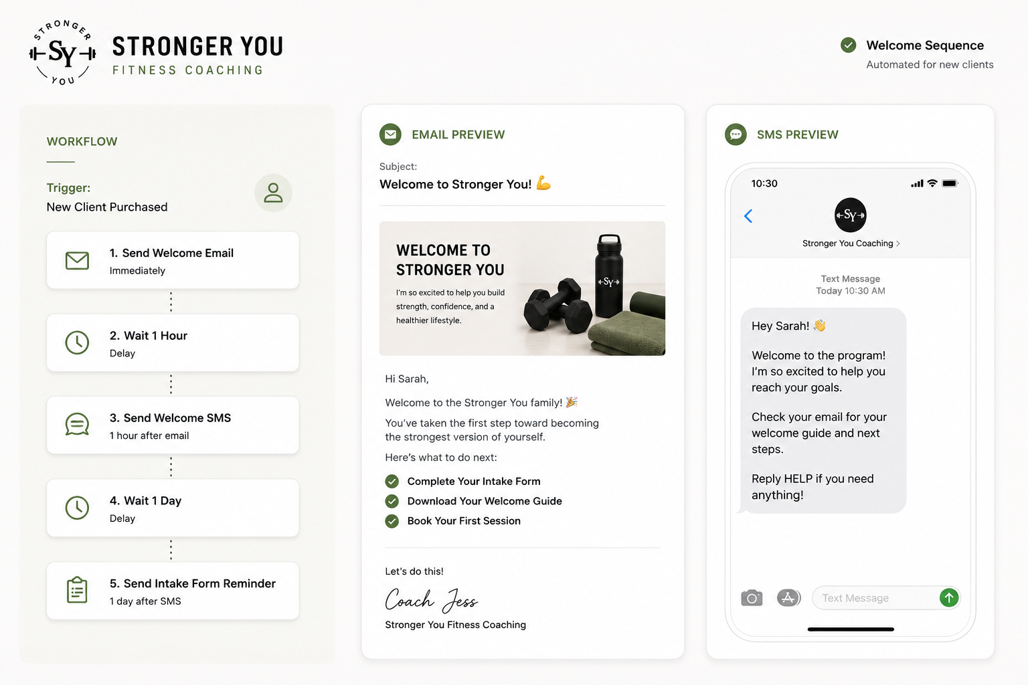Click the Today 10:30 AM timestamp
This screenshot has height=685, width=1028.
tap(851, 291)
